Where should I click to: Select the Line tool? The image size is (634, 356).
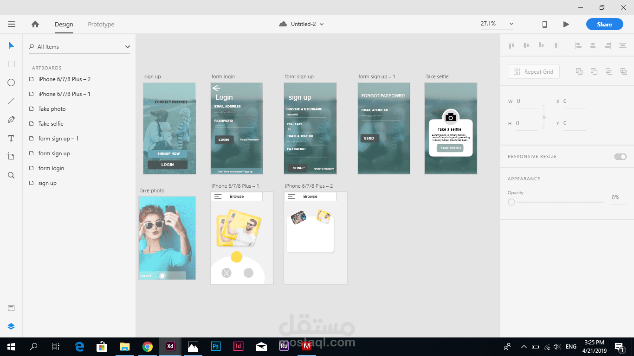(11, 101)
